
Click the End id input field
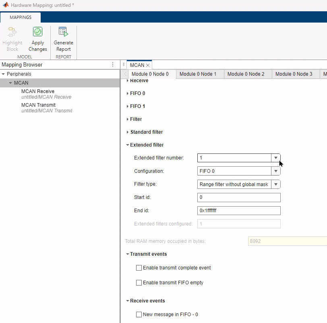click(x=238, y=210)
